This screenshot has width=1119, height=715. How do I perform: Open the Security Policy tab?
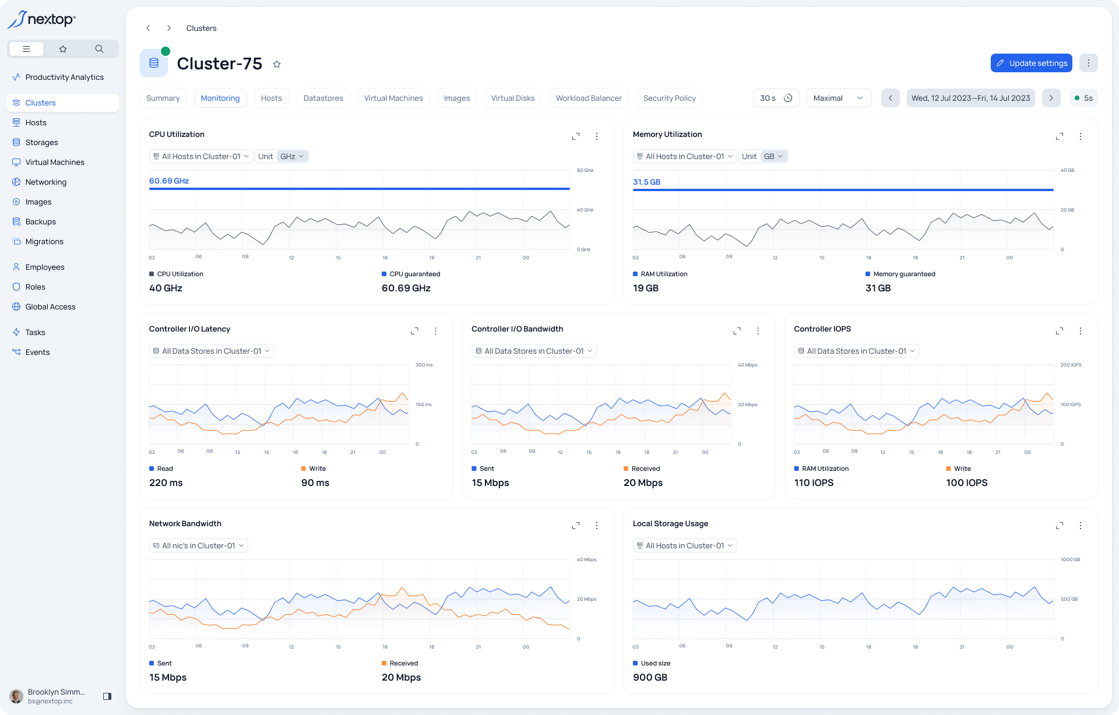670,98
